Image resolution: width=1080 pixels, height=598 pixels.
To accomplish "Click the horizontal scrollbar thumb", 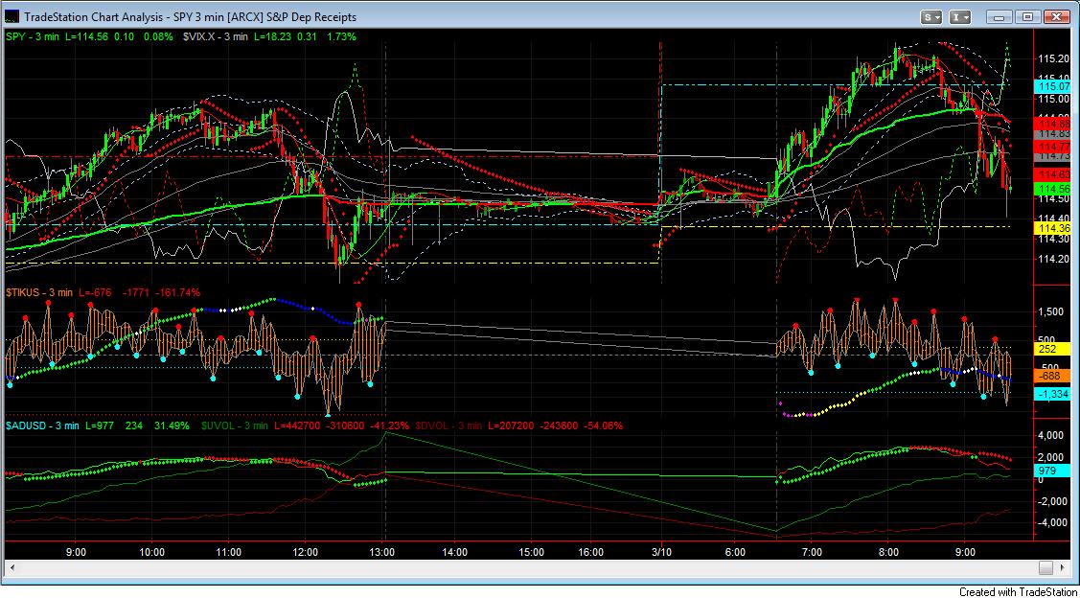I will click(1046, 567).
